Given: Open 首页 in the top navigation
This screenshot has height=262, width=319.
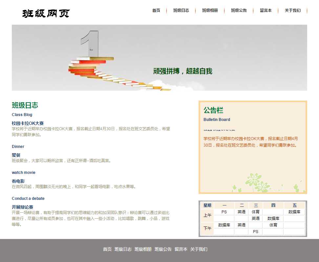Looking at the screenshot, I should tap(156, 11).
